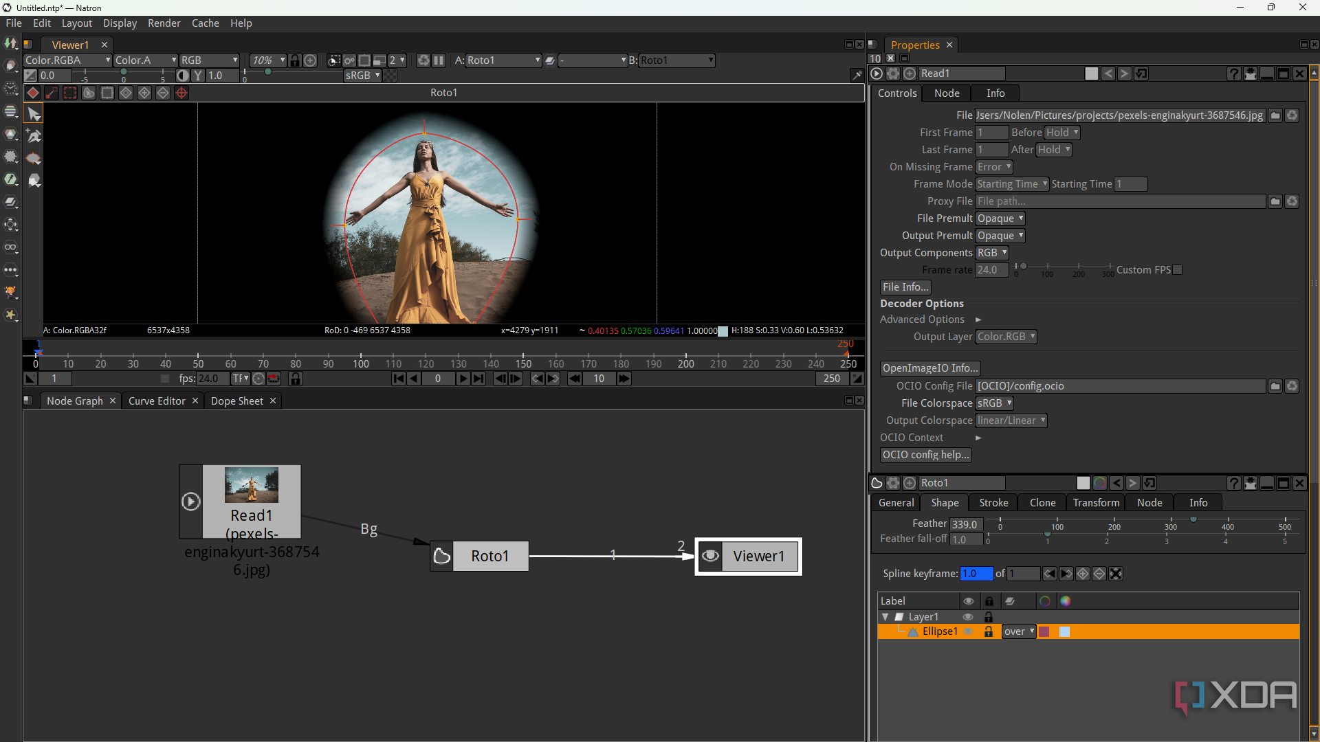Open the Image node tools in left toolbar

point(11,43)
